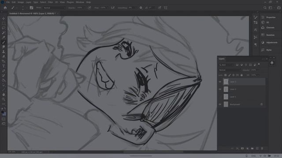
Task: Open the Share icon top right
Action: click(279, 8)
